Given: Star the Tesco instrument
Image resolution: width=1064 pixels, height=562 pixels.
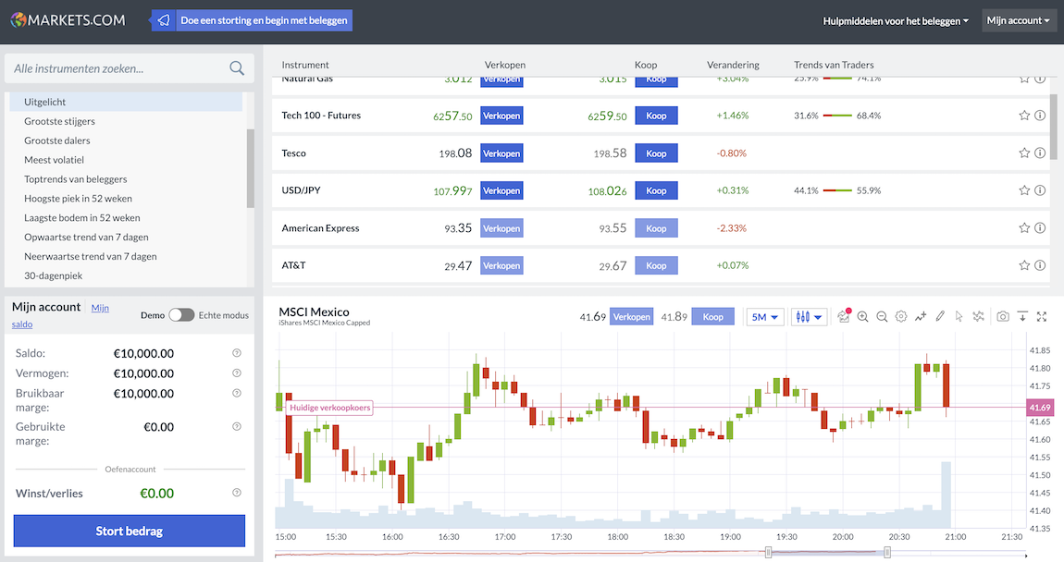Looking at the screenshot, I should 1024,153.
